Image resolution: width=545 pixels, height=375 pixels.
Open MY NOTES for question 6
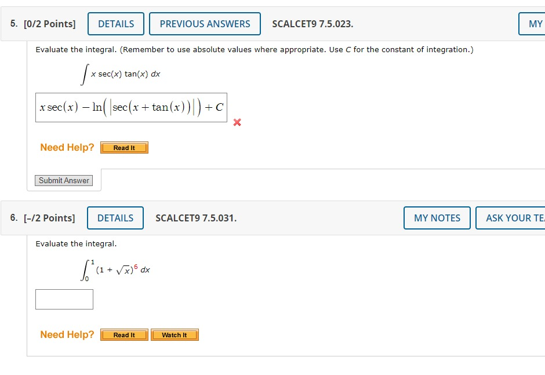pyautogui.click(x=437, y=218)
